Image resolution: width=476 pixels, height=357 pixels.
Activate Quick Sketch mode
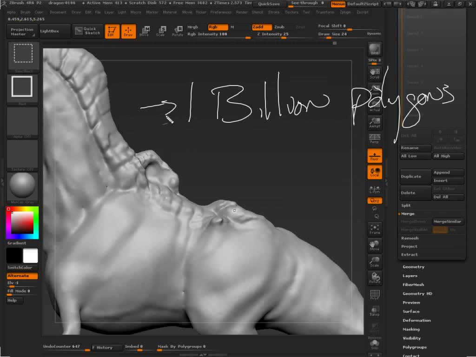87,31
